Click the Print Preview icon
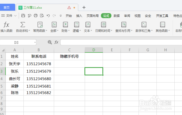182x115 pixels. point(42,16)
